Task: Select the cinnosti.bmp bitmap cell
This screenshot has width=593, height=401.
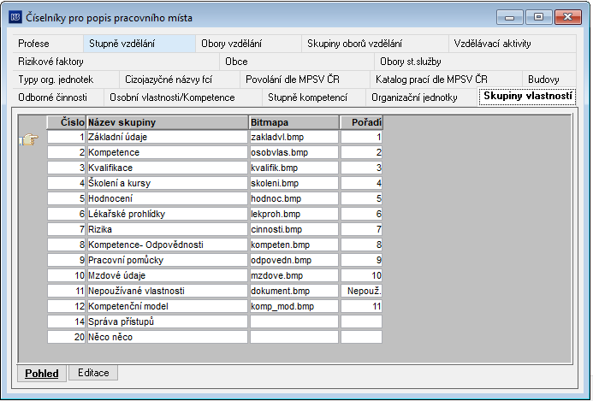Action: [294, 229]
